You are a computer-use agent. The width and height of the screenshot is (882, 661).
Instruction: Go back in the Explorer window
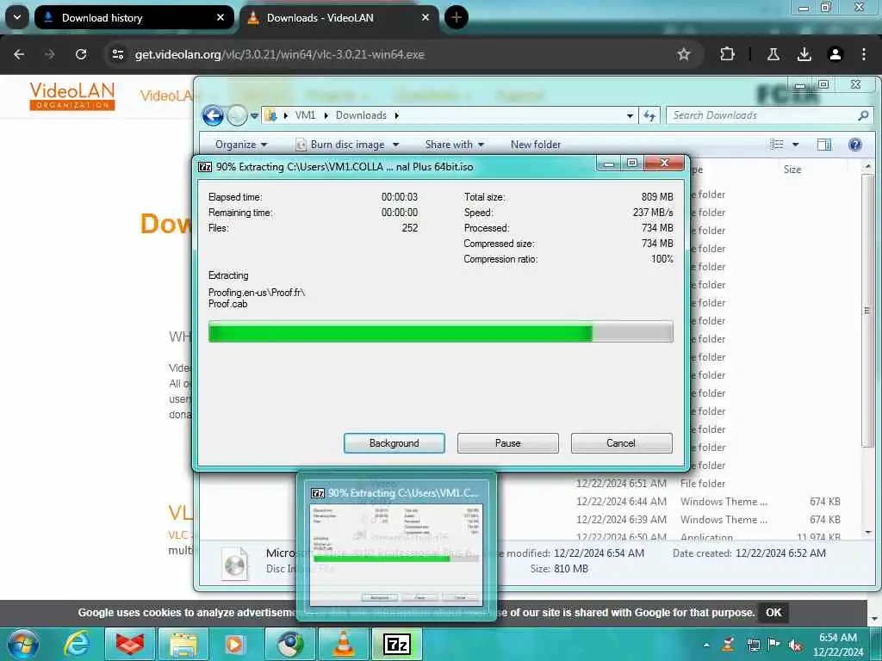coord(213,116)
